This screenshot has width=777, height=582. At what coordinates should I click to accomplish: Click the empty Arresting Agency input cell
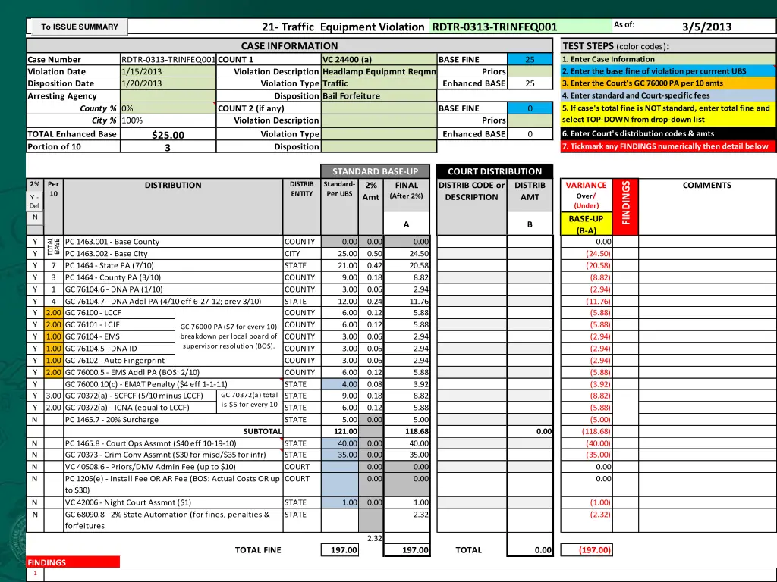click(x=168, y=96)
